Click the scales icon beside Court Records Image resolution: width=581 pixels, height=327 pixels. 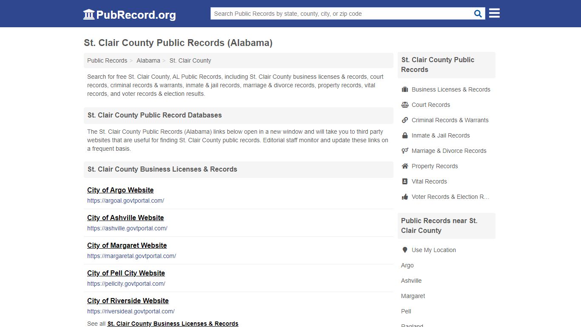(405, 105)
